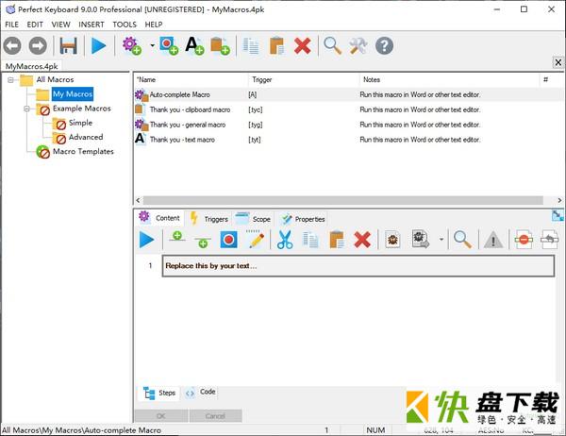Copy the step in the editor toolbar
The width and height of the screenshot is (566, 436).
[x=310, y=240]
